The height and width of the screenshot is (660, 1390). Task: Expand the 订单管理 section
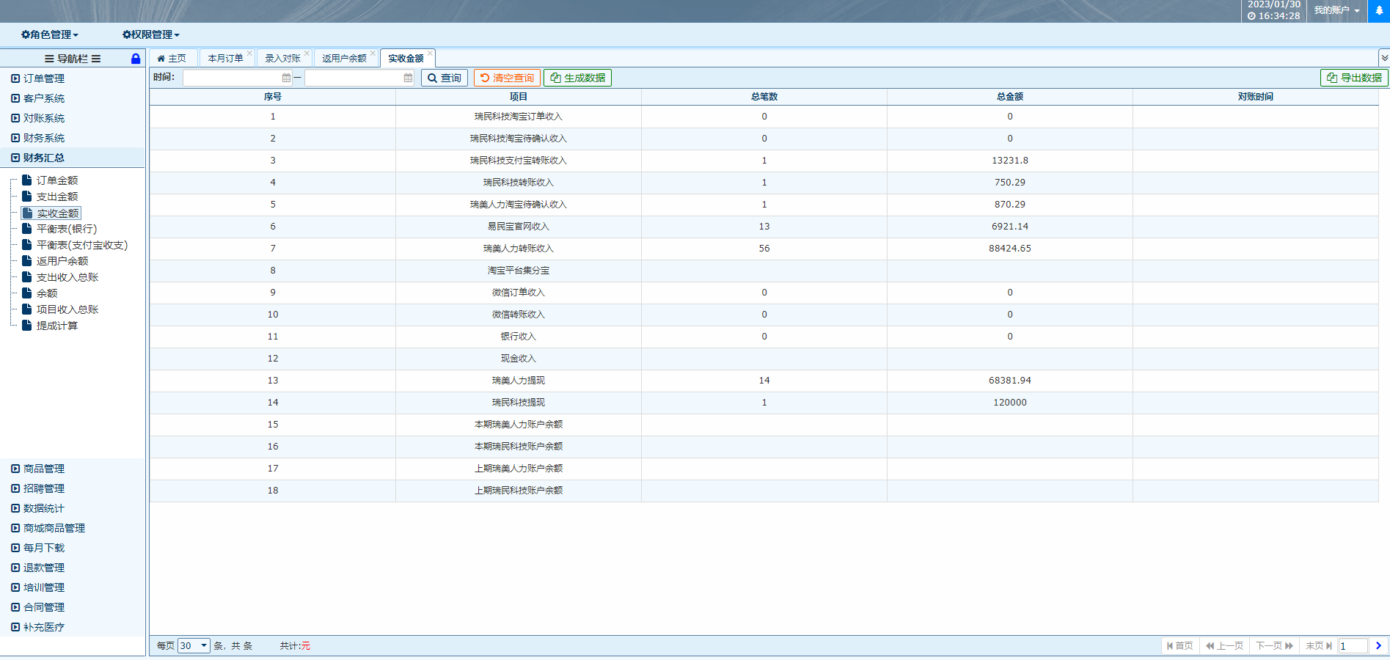(73, 78)
